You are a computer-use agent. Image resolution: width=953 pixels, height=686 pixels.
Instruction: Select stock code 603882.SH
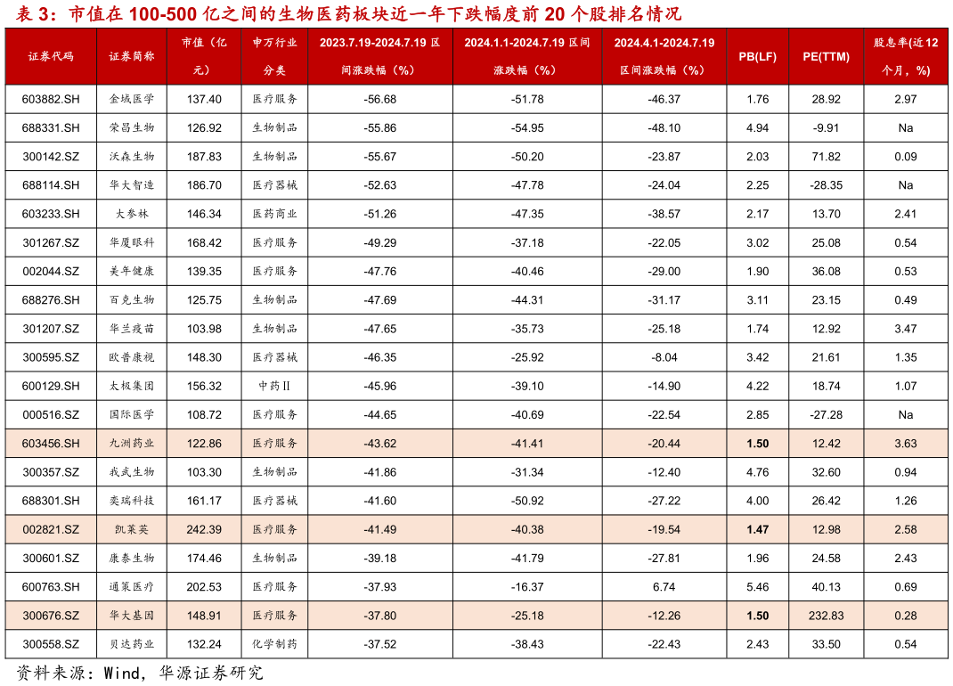(x=51, y=99)
